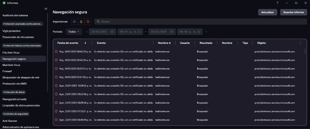Go to next period with right arrow
The height and width of the screenshot is (129, 310).
click(x=206, y=32)
